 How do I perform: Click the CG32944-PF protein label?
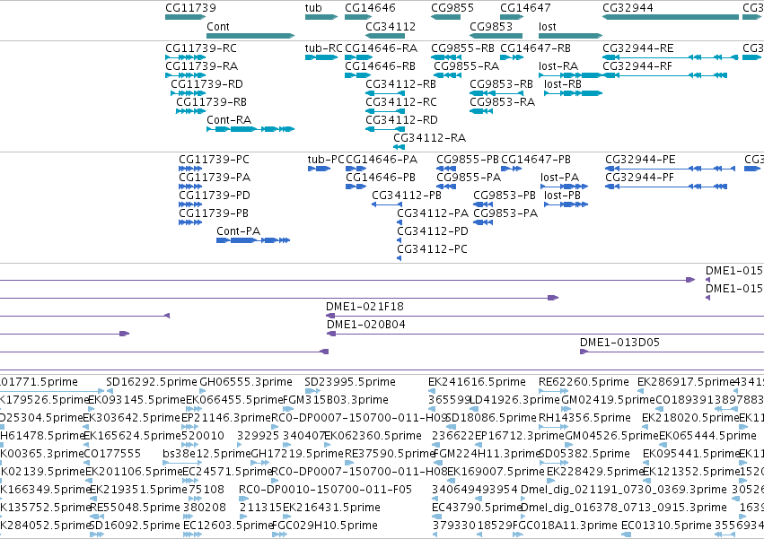click(640, 178)
